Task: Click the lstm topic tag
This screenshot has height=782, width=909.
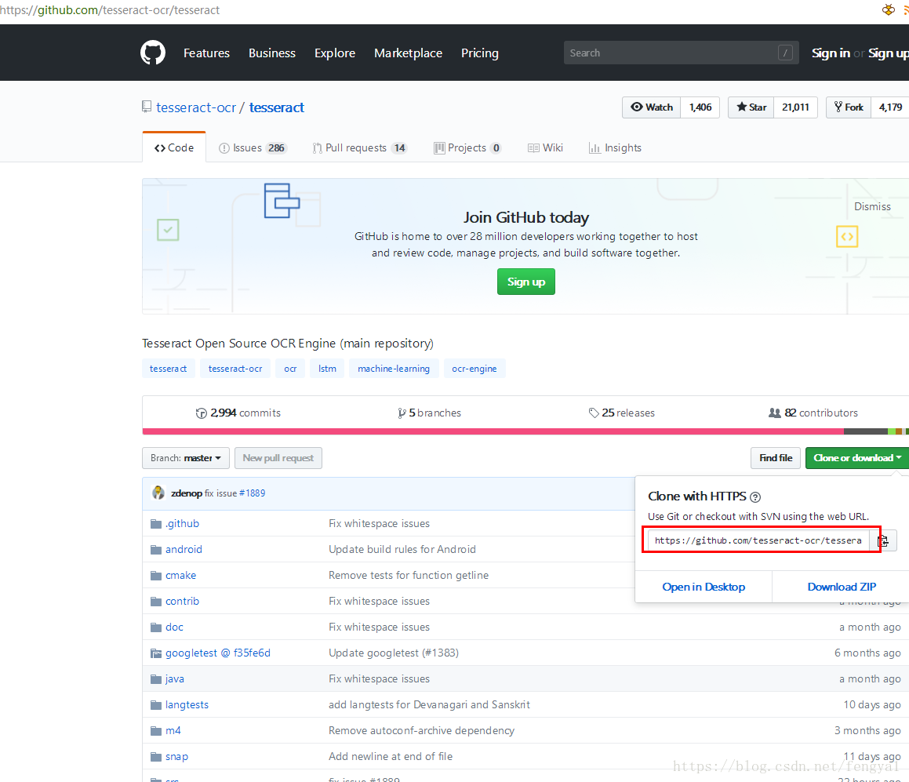Action: click(x=327, y=369)
